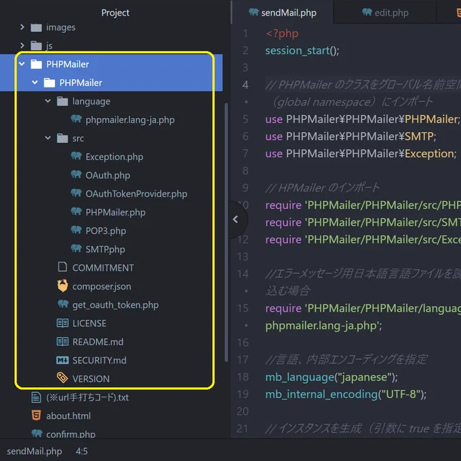Click the composer icon beside composer.json

[62, 286]
